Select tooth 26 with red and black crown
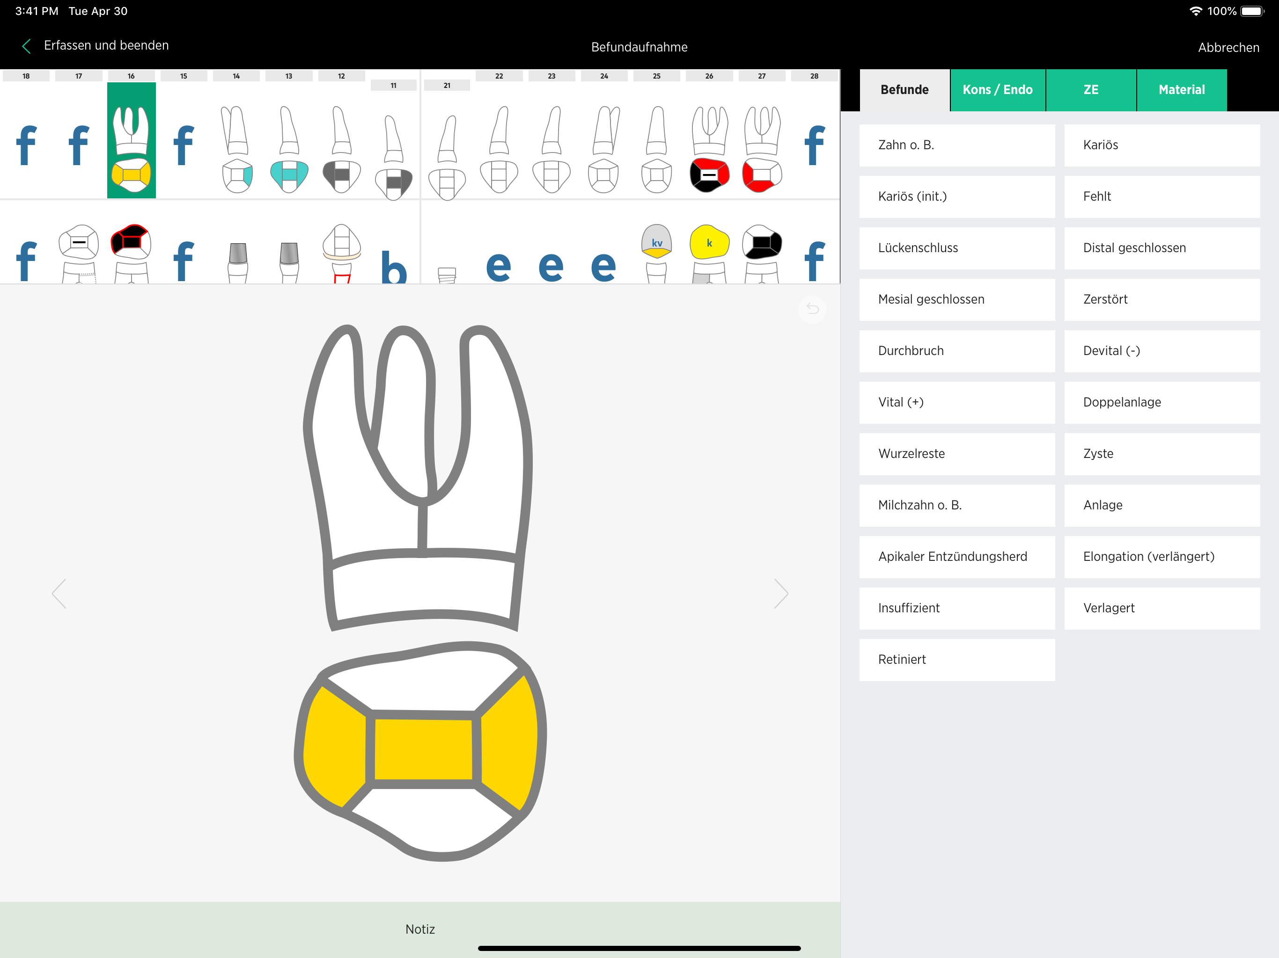Image resolution: width=1279 pixels, height=958 pixels. tap(709, 149)
